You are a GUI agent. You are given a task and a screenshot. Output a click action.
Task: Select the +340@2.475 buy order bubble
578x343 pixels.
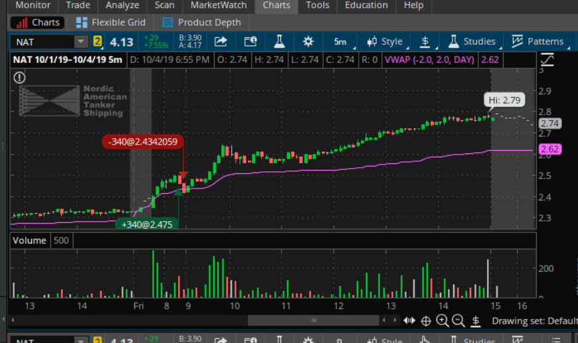147,224
